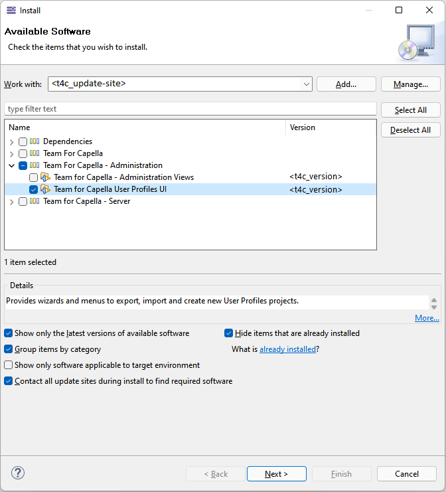Click the Administration Views feature icon
446x492 pixels.
(45, 177)
